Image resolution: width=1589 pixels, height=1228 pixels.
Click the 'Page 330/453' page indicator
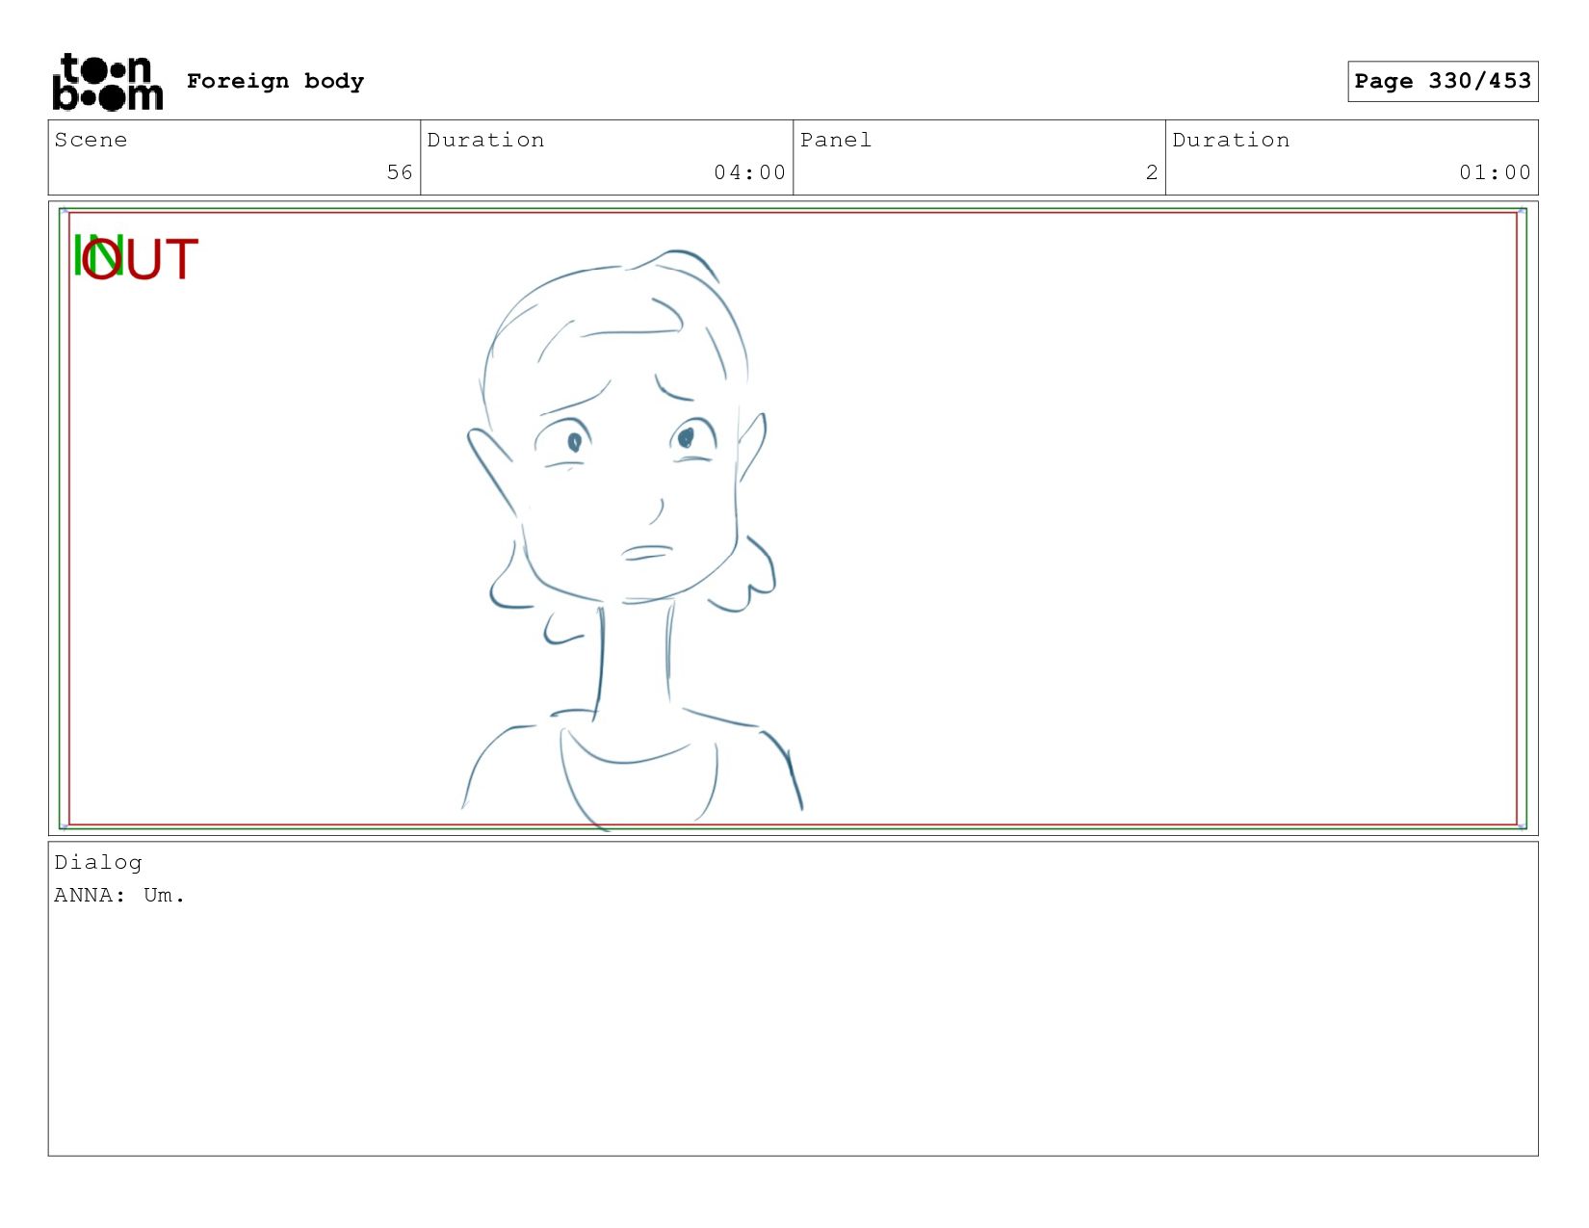coord(1443,81)
